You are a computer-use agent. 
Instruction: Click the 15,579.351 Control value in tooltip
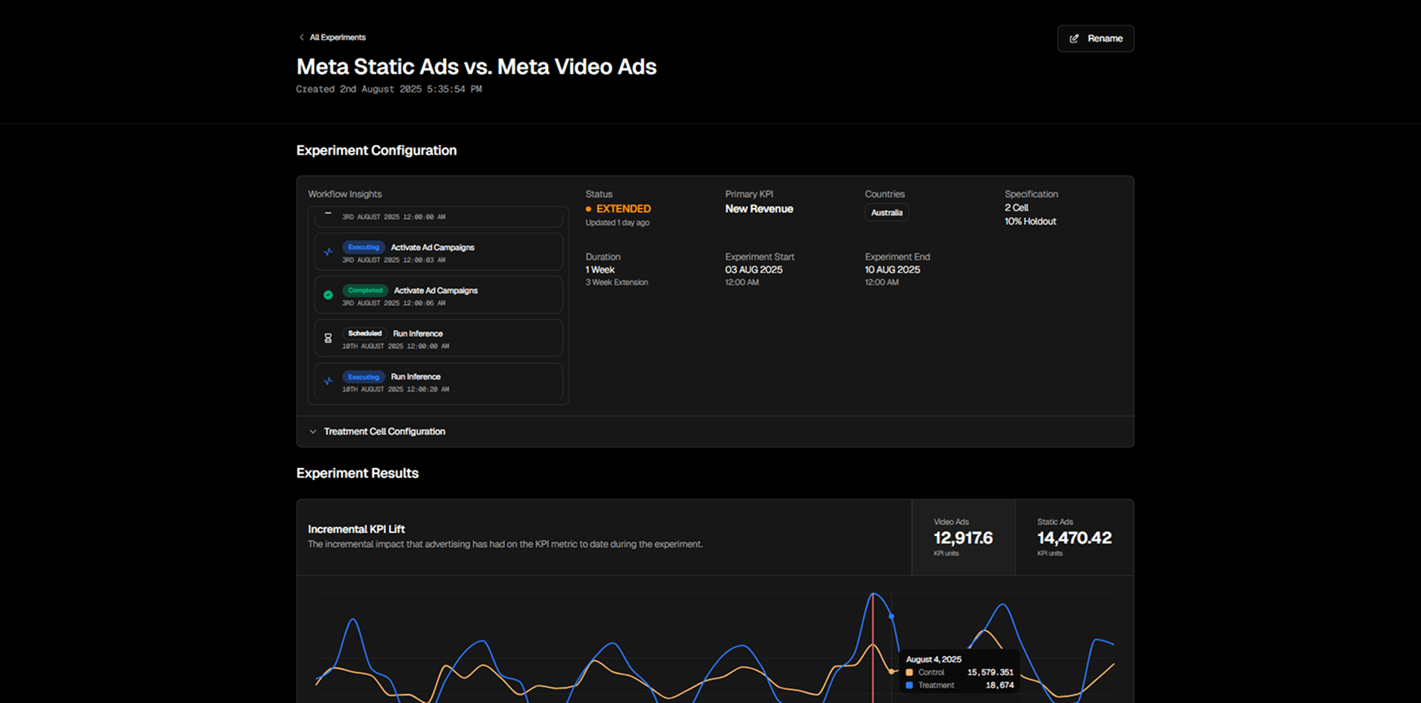pyautogui.click(x=990, y=673)
